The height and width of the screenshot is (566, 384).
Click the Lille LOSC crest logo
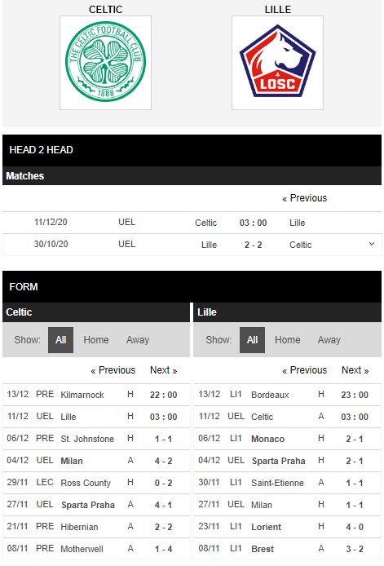[x=277, y=63]
